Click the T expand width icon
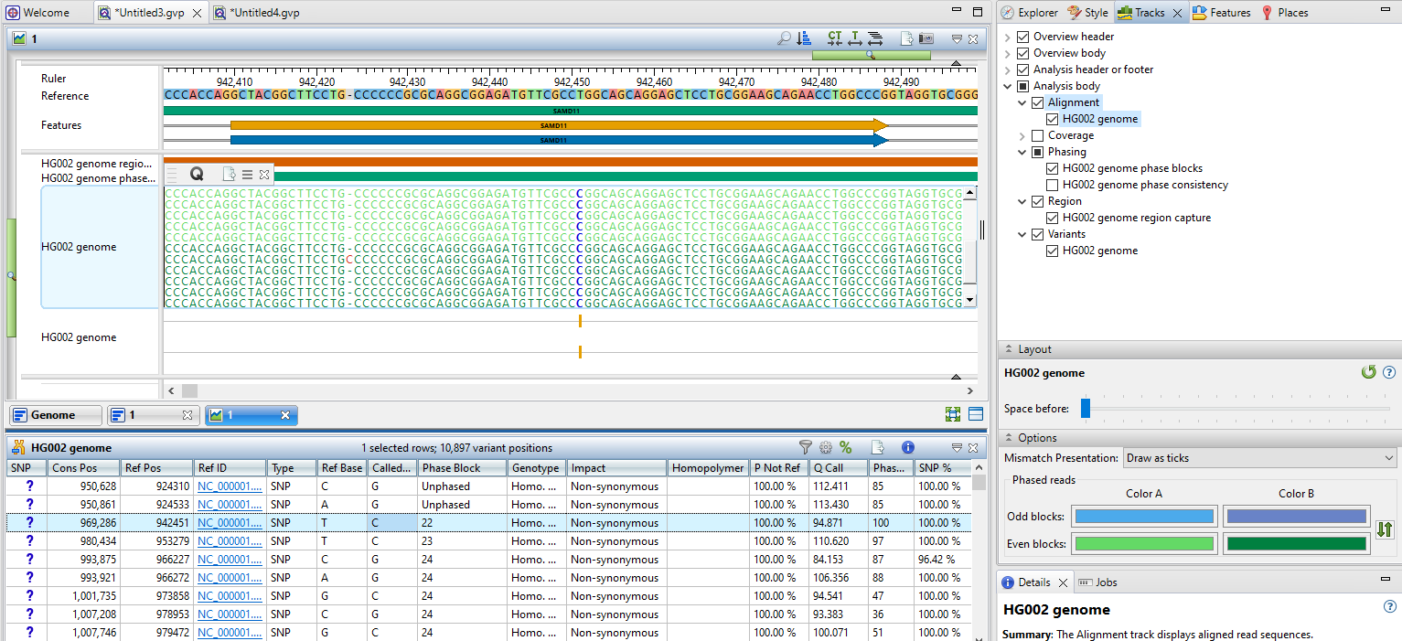Screen dimensions: 1402x641 [855, 39]
